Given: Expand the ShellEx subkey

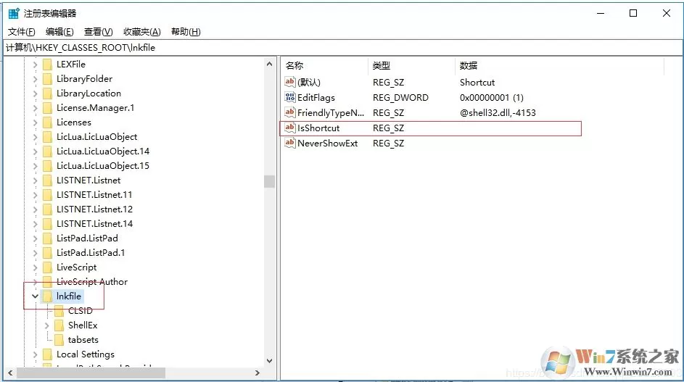Looking at the screenshot, I should coord(46,325).
